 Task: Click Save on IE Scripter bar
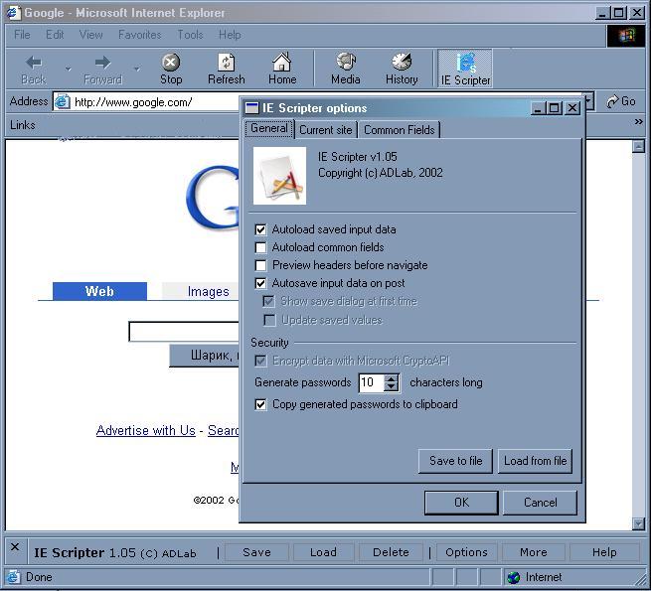tap(256, 552)
